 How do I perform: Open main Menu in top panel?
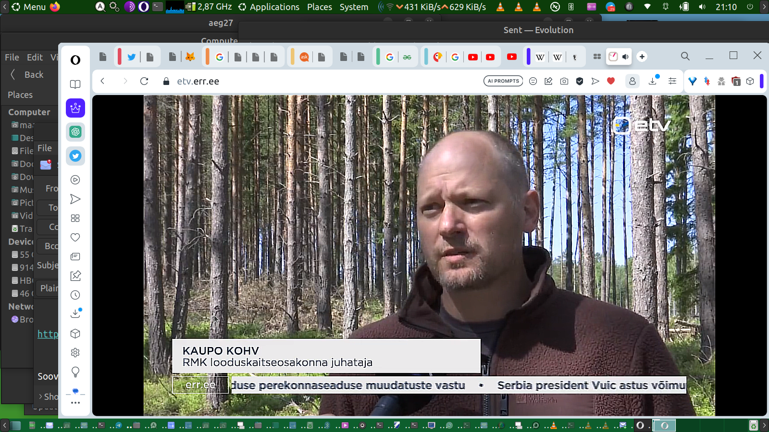[x=29, y=7]
